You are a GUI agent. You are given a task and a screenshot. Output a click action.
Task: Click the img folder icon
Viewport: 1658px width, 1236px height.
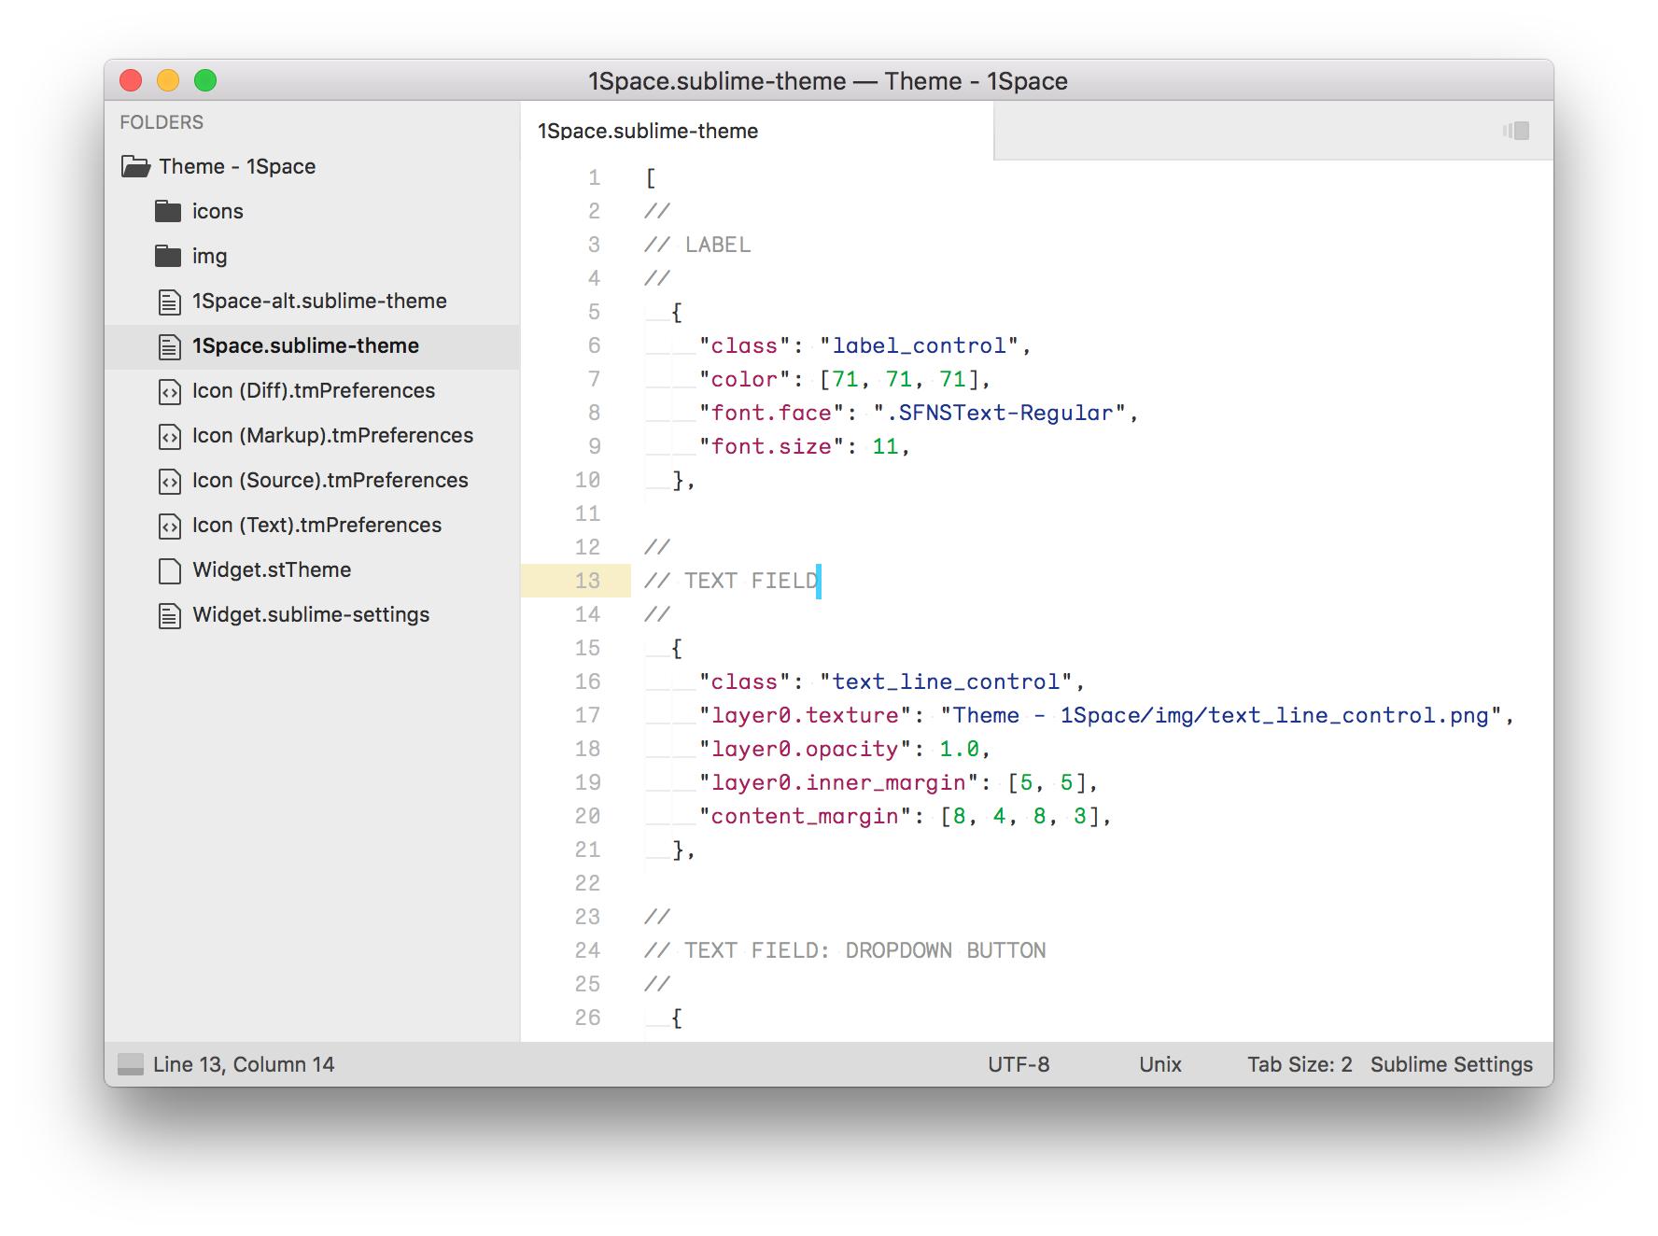click(x=168, y=257)
